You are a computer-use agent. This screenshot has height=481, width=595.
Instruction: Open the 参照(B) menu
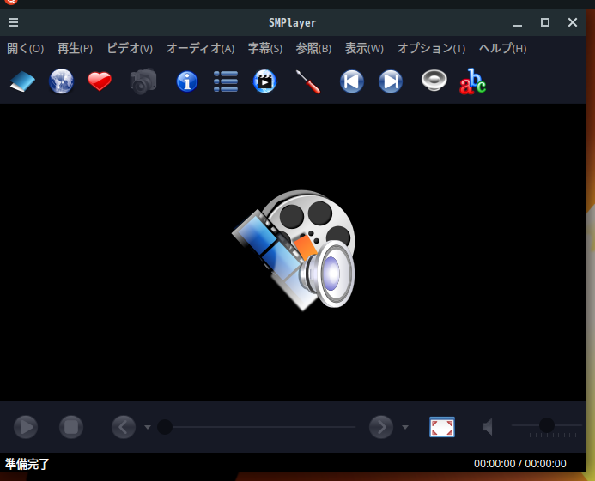point(313,49)
